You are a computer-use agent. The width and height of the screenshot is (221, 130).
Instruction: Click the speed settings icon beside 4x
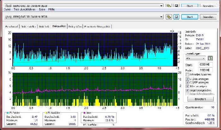(210, 58)
